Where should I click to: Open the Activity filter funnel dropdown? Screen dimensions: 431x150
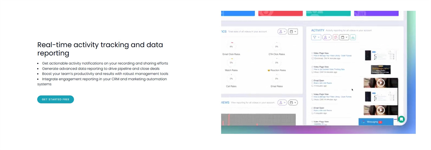click(316, 37)
